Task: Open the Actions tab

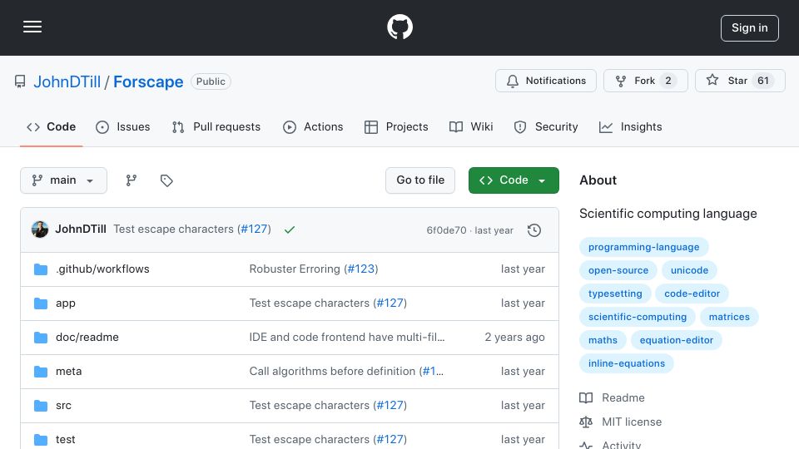Action: pyautogui.click(x=313, y=126)
